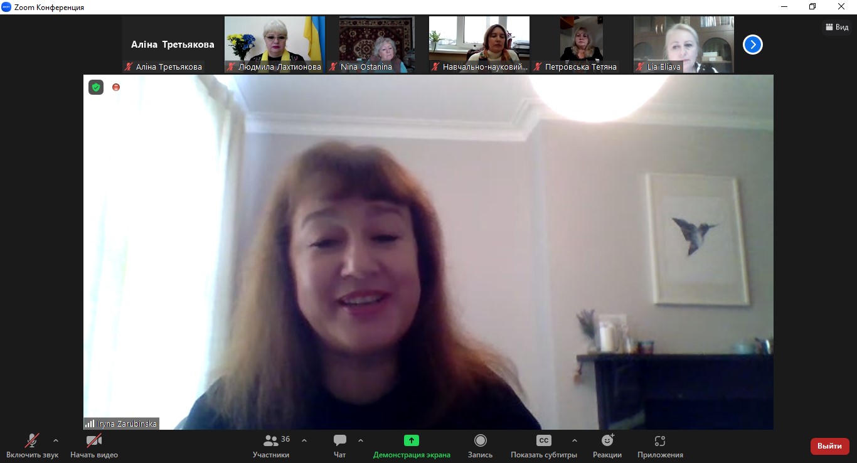Click the green encryption shield icon
This screenshot has width=857, height=463.
(96, 87)
